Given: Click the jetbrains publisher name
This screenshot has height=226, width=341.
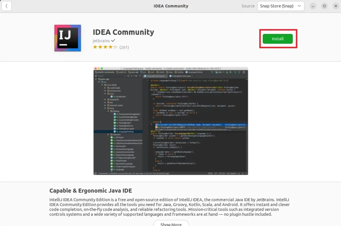Looking at the screenshot, I should tap(101, 41).
